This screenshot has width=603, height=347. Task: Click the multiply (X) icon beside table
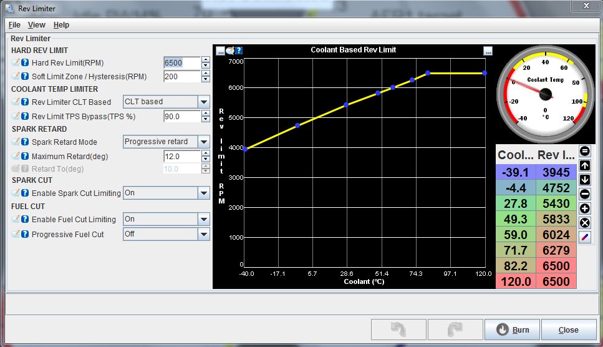click(584, 223)
